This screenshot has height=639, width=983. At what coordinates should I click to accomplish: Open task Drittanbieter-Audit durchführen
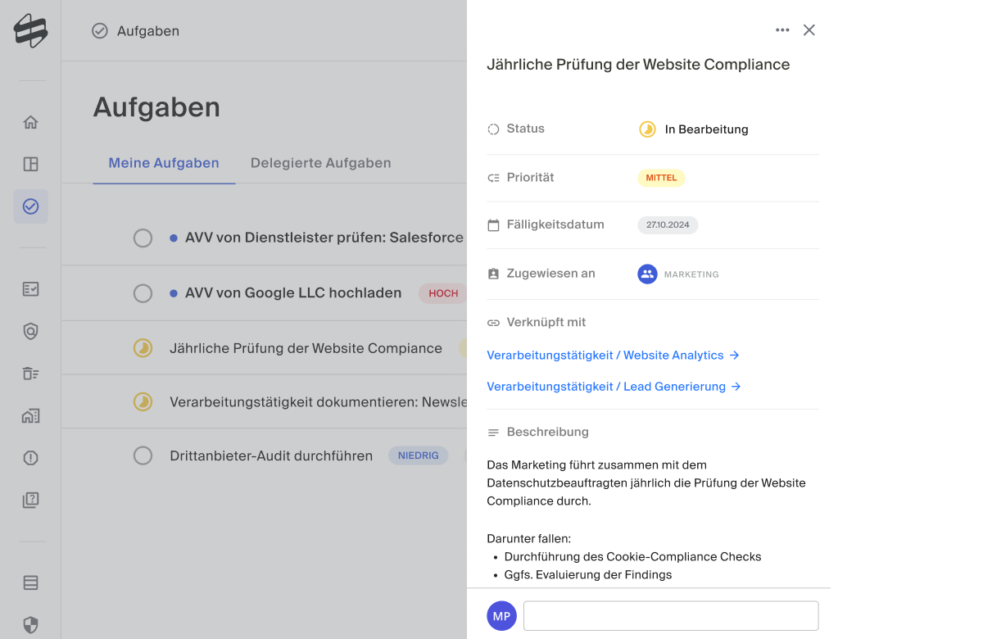click(x=271, y=456)
